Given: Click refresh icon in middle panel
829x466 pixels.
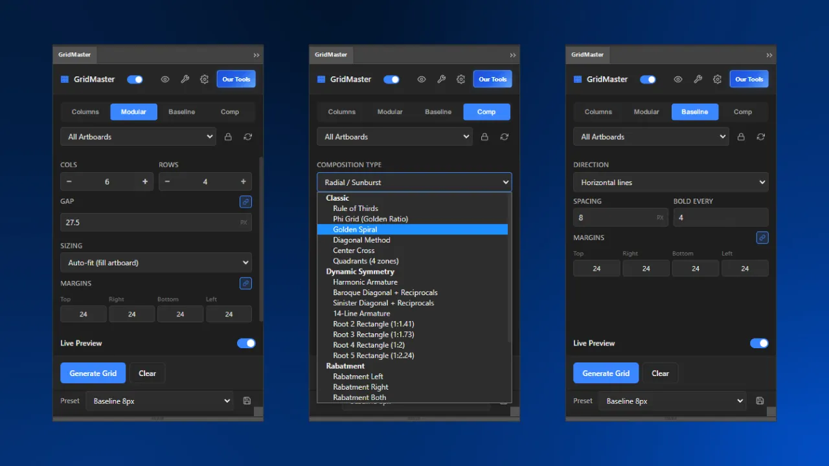Looking at the screenshot, I should 504,137.
